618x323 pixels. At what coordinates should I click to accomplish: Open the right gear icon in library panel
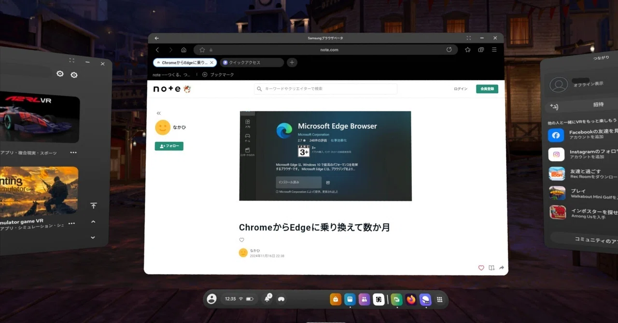[x=74, y=75]
